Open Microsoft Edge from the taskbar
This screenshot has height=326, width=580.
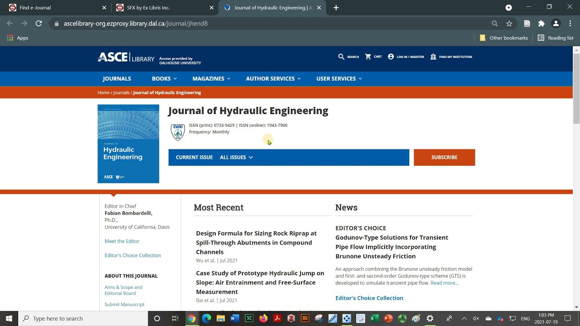click(207, 318)
